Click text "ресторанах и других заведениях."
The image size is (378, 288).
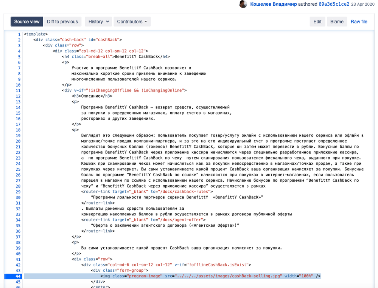click(x=118, y=118)
